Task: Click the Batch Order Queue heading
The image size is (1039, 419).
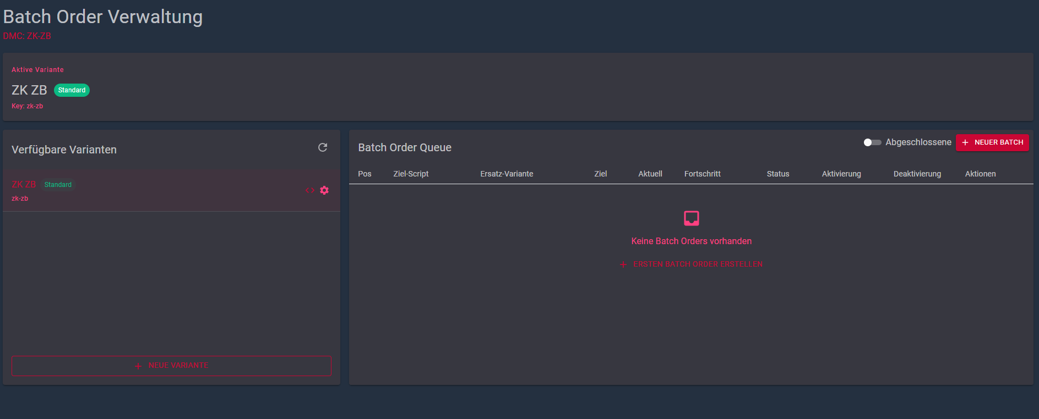Action: [x=405, y=147]
